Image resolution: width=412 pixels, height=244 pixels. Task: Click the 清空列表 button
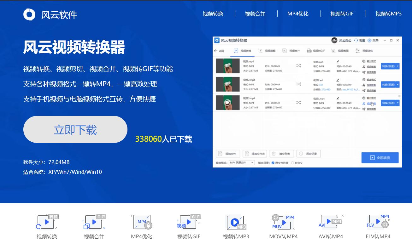pyautogui.click(x=282, y=154)
